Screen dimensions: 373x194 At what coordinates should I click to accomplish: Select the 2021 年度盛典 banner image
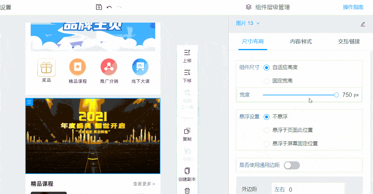[x=93, y=136]
